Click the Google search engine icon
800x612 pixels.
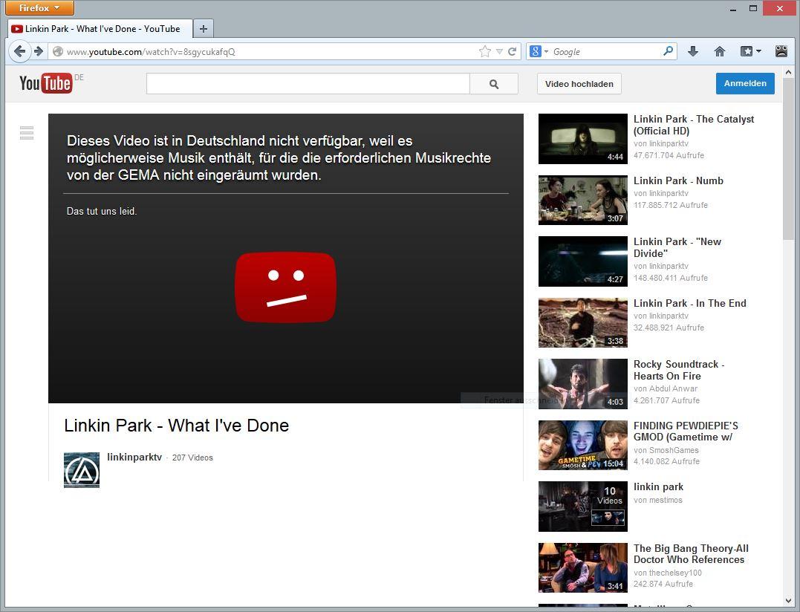[536, 51]
